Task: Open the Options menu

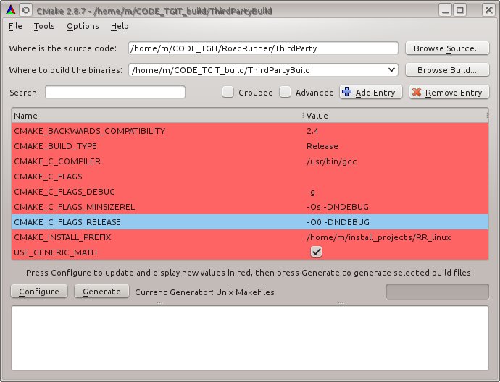Action: click(x=83, y=26)
